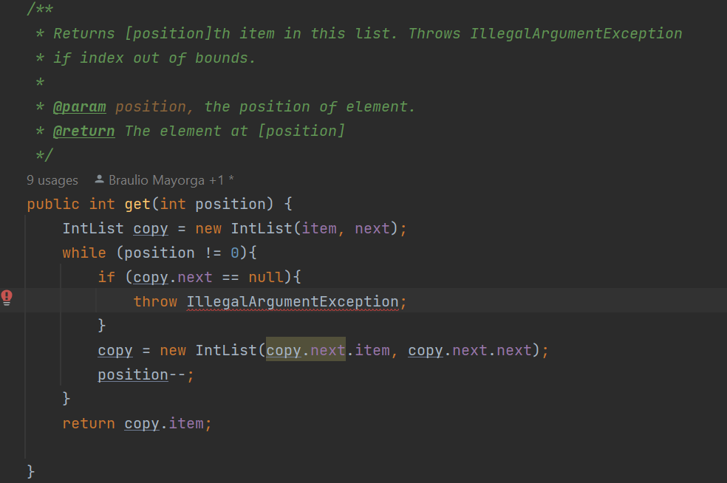The image size is (727, 483).
Task: Click the 'throw' keyword
Action: tap(155, 302)
